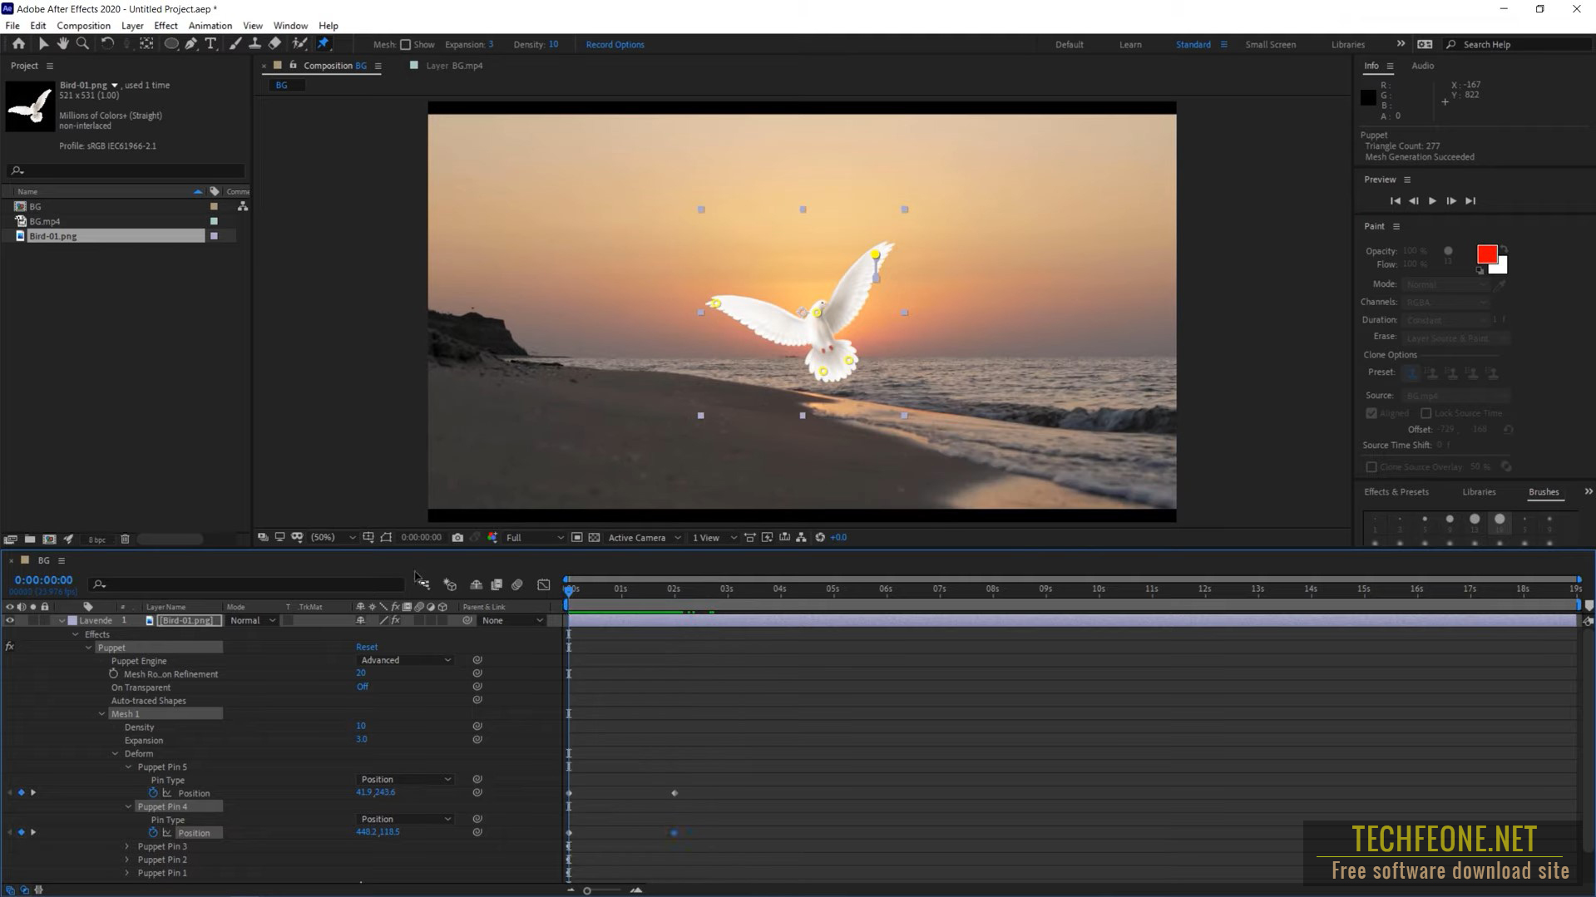Toggle Clone Source Overlay checkbox

1371,467
